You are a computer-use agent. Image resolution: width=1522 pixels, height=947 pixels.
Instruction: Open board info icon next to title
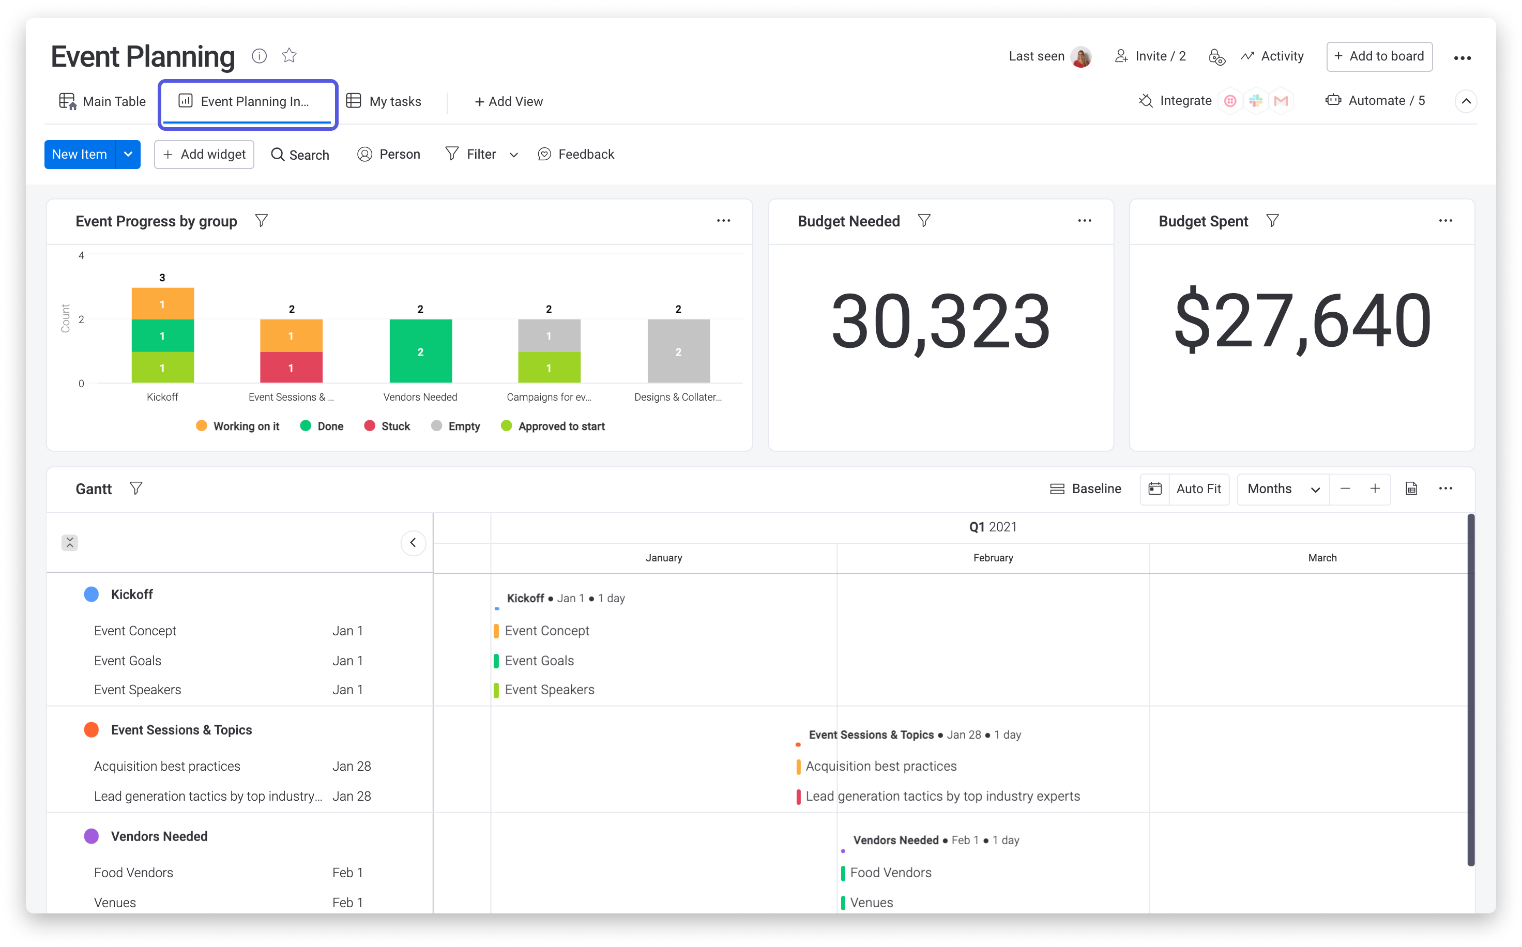260,56
